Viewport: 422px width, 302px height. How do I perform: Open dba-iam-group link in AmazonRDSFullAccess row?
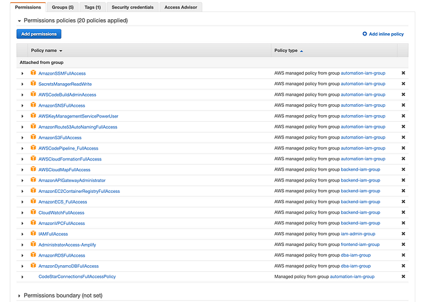pyautogui.click(x=356, y=255)
